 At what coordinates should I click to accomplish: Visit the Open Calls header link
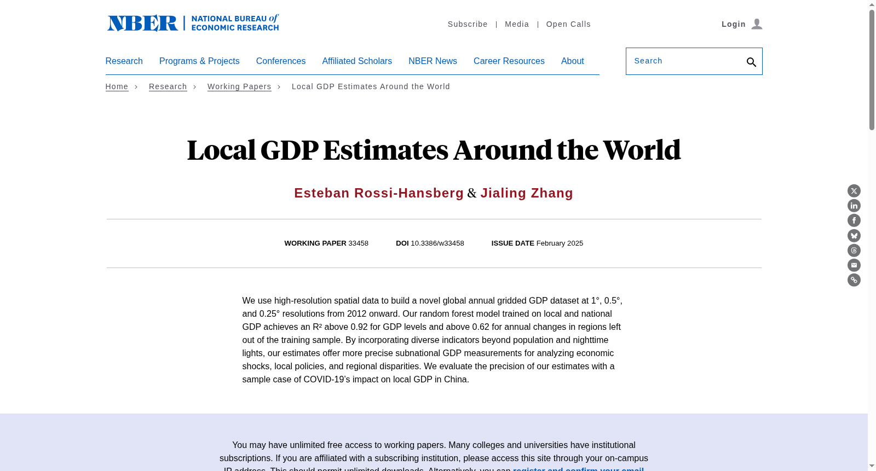pos(568,24)
